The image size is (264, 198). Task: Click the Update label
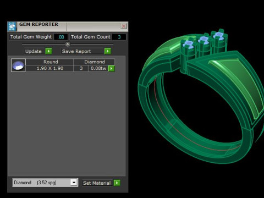click(34, 51)
